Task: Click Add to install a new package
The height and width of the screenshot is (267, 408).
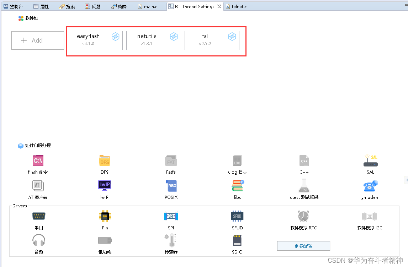Action: pos(37,40)
